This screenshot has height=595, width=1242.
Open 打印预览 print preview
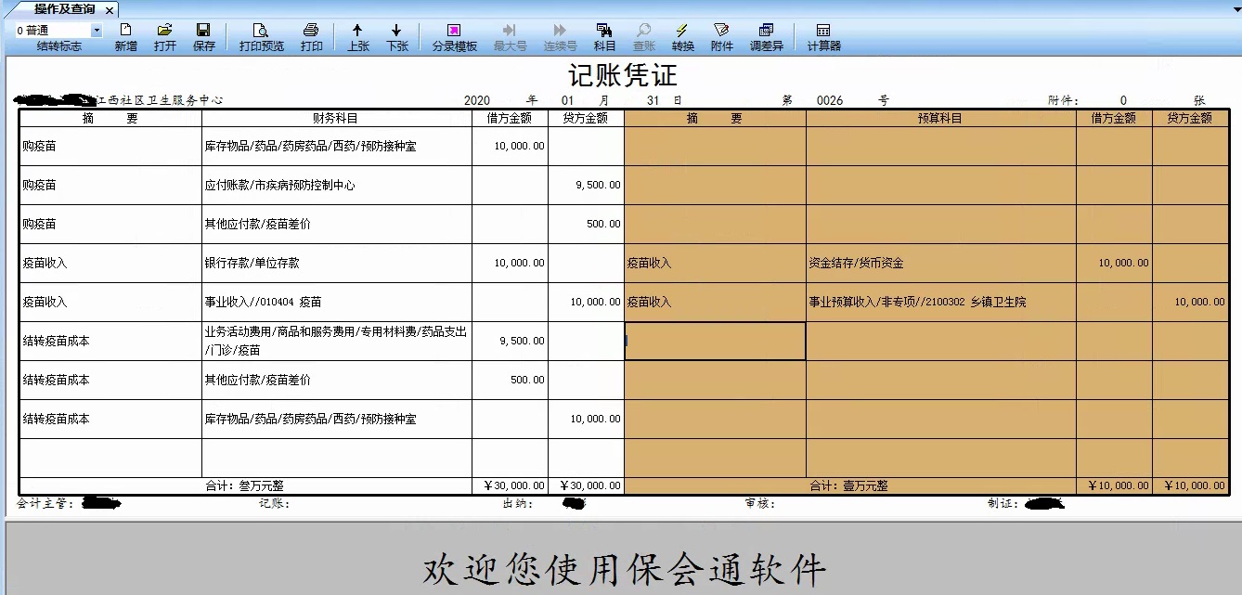[x=261, y=37]
